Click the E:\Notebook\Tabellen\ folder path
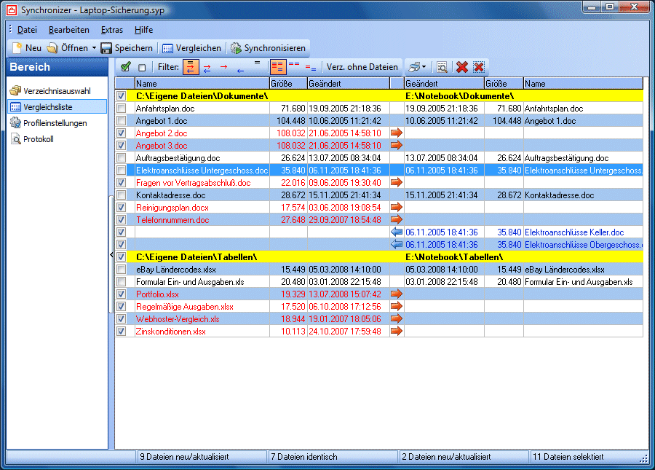Image resolution: width=655 pixels, height=470 pixels. tap(454, 257)
